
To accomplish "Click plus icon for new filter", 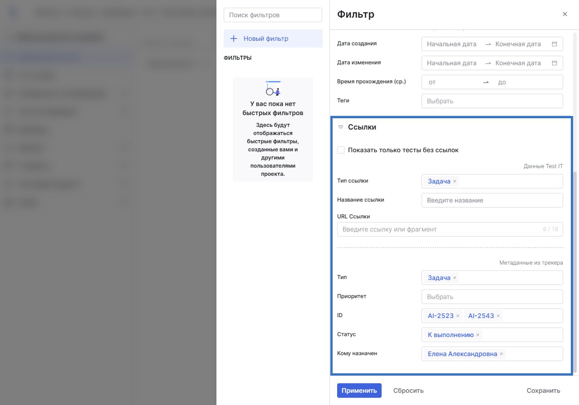I will tap(234, 39).
